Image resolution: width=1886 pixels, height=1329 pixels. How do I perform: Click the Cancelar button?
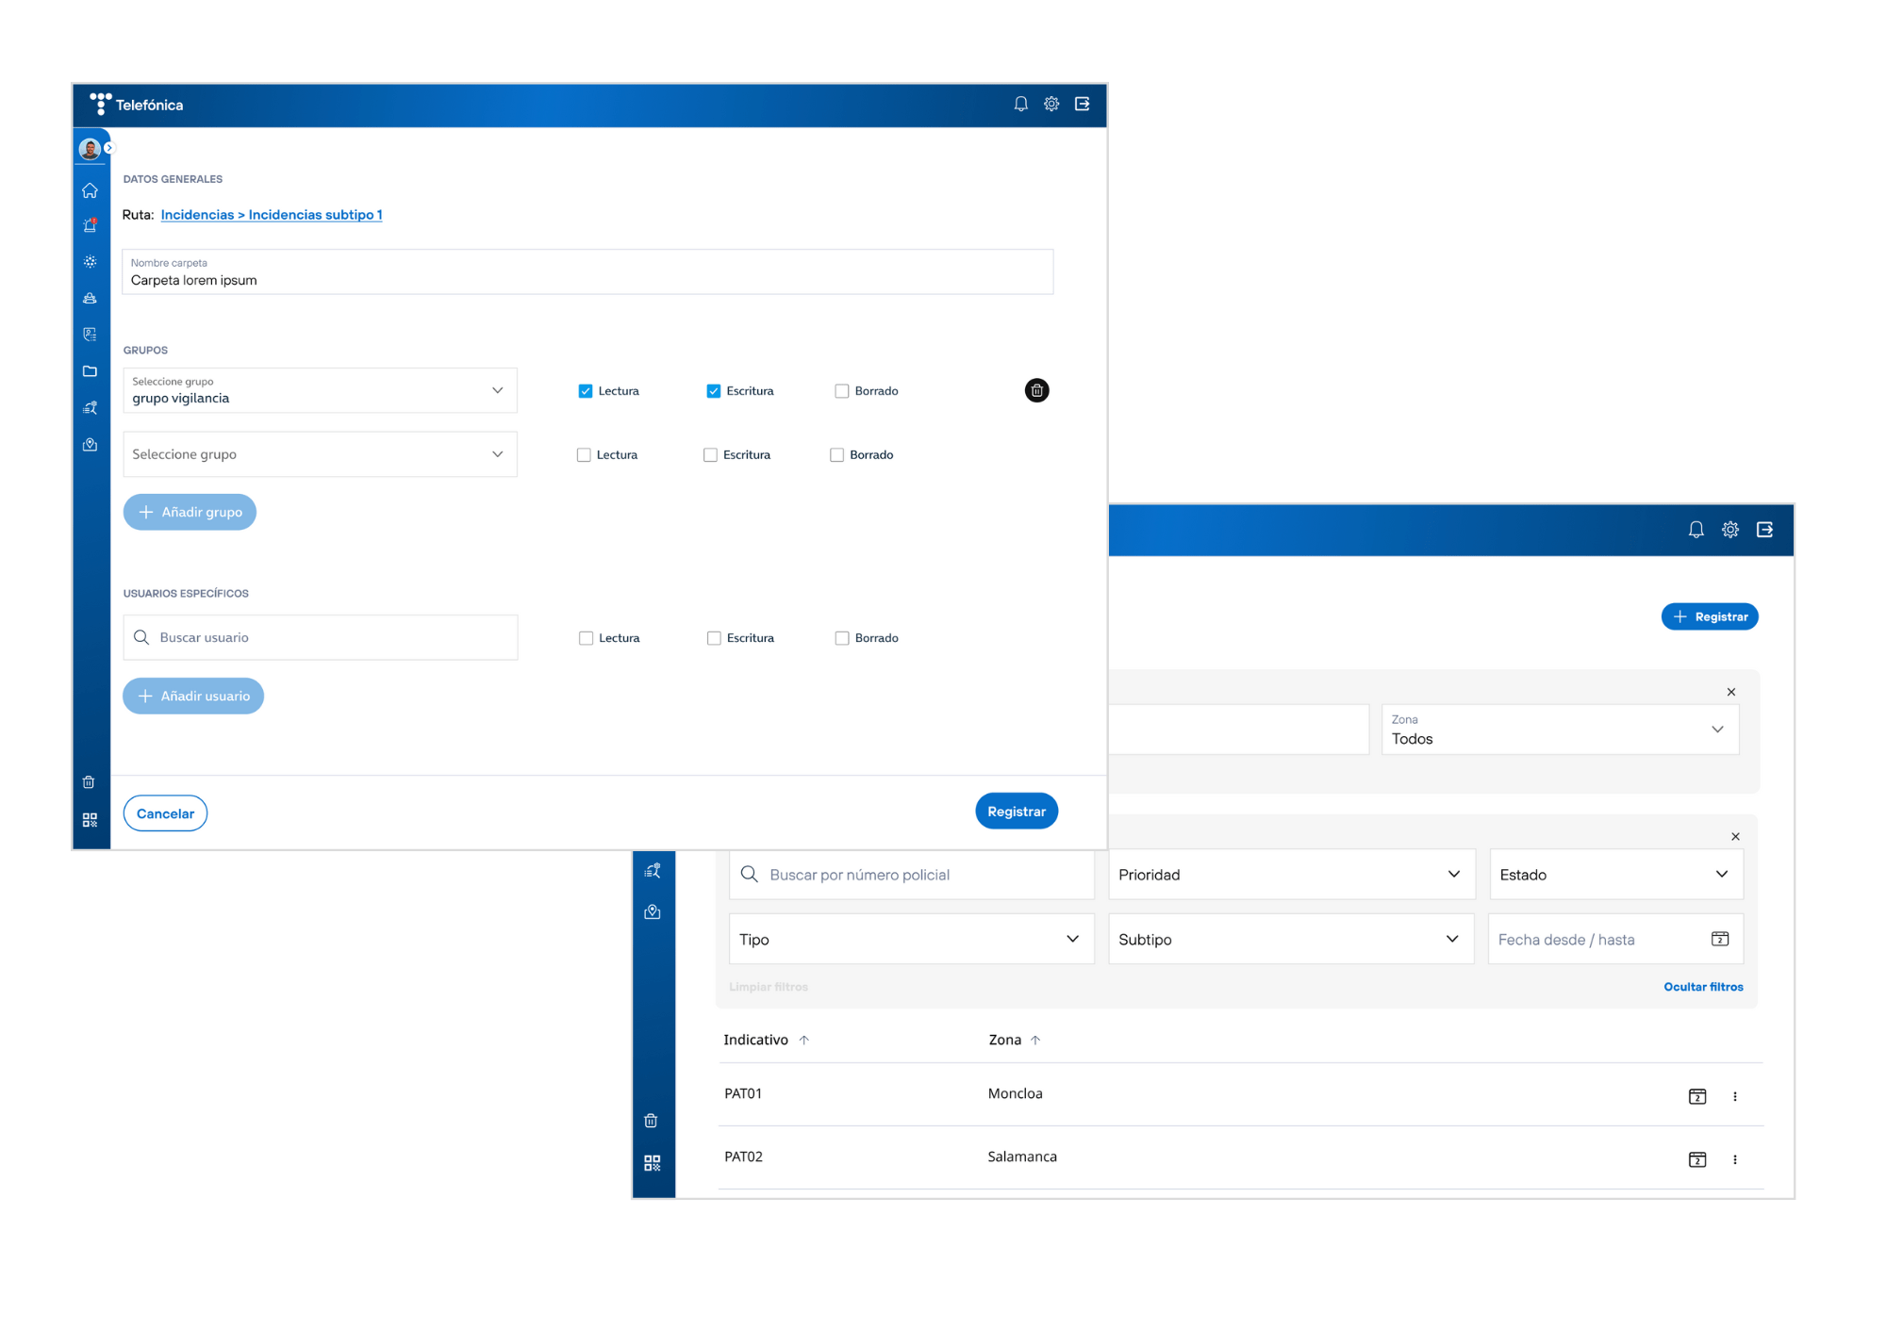pyautogui.click(x=165, y=813)
